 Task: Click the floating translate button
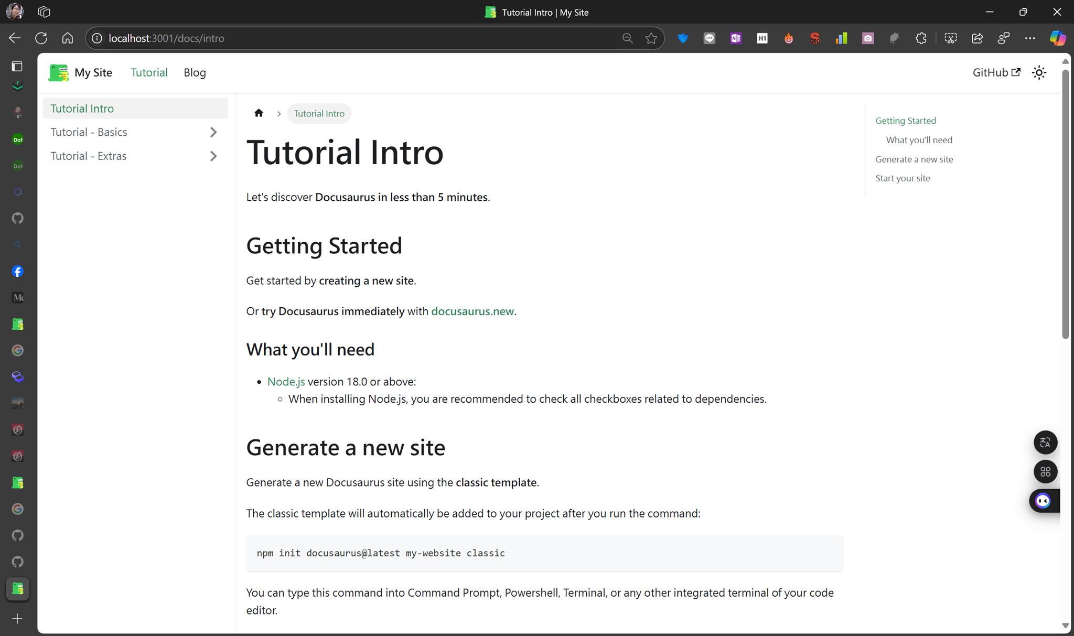pos(1045,443)
